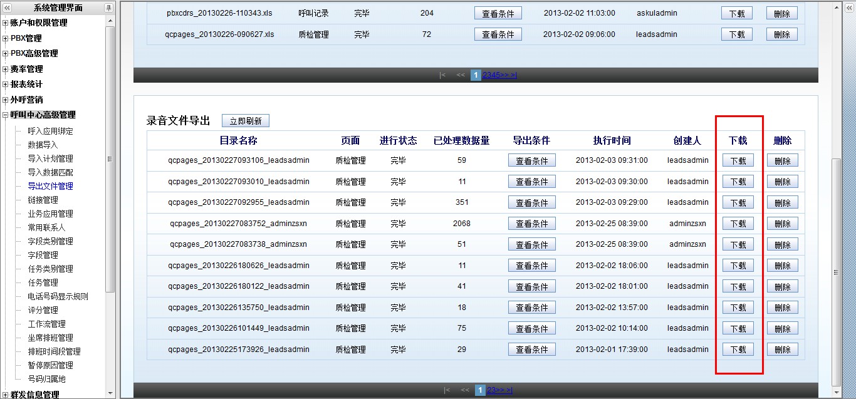Expand the 账户和权限管理 tree node
Screen dimensions: 856x399
pyautogui.click(x=5, y=23)
